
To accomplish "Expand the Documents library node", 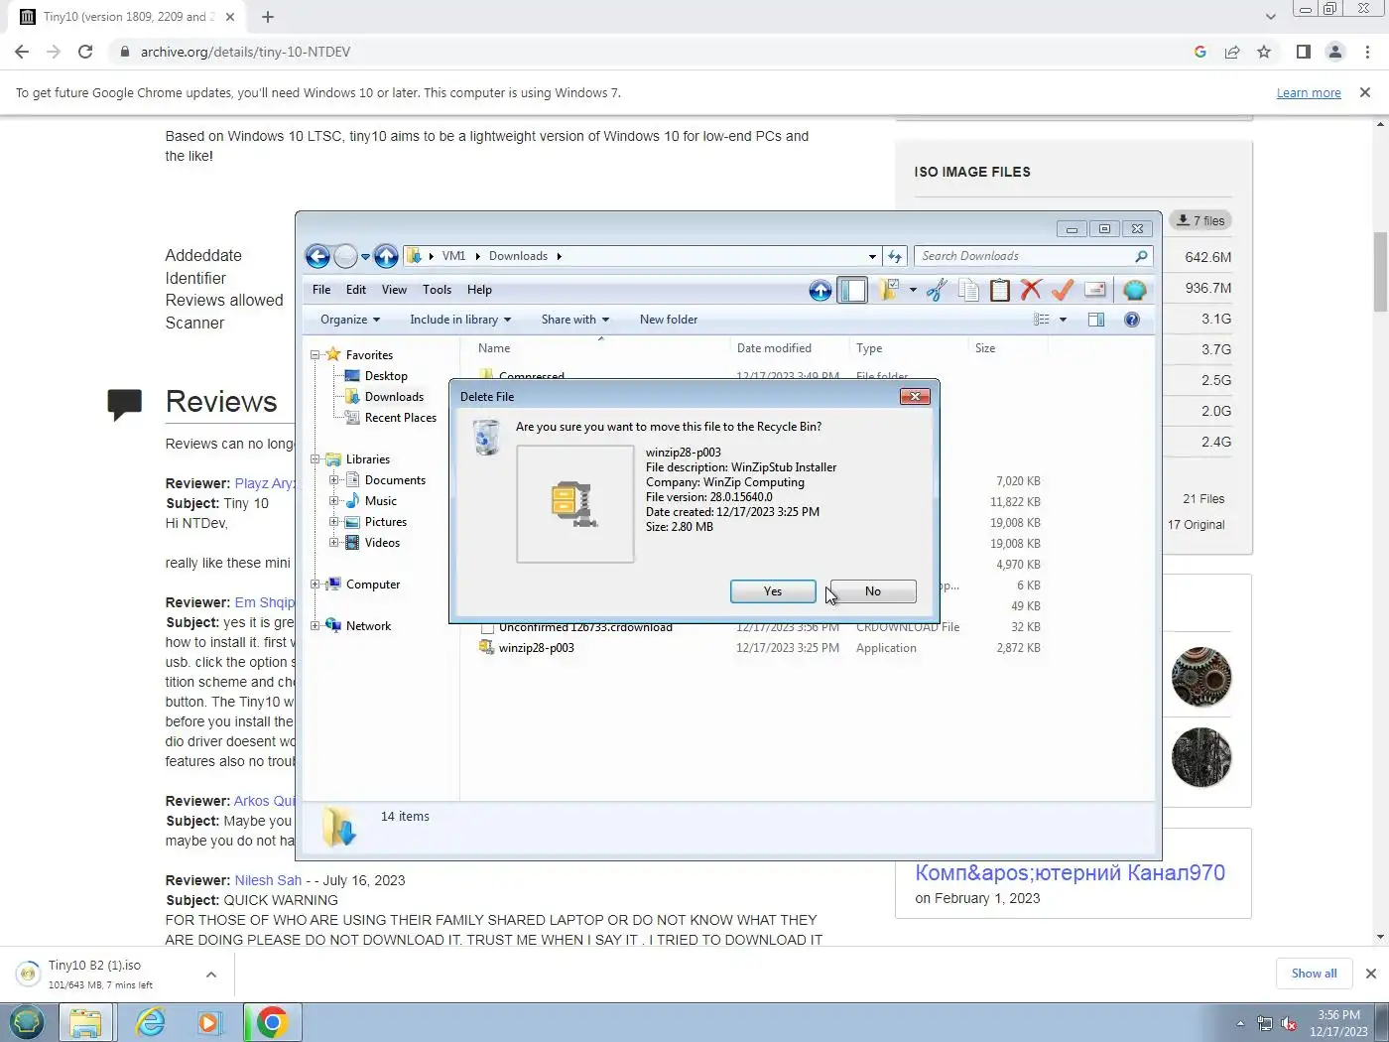I will pos(334,480).
